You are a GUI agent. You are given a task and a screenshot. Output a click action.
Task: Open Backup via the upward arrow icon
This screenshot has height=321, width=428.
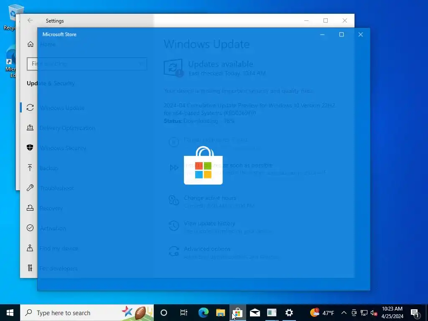tap(30, 168)
